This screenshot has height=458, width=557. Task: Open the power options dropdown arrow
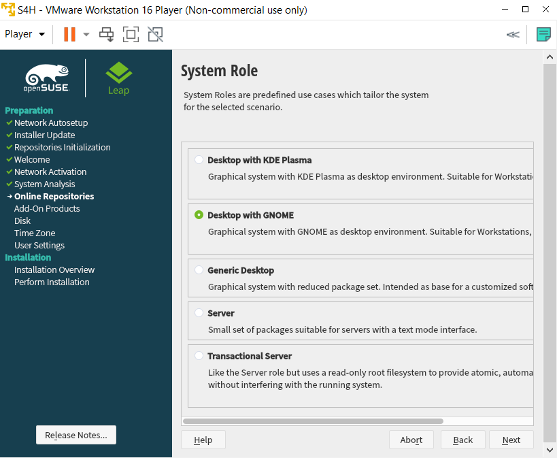tap(86, 35)
